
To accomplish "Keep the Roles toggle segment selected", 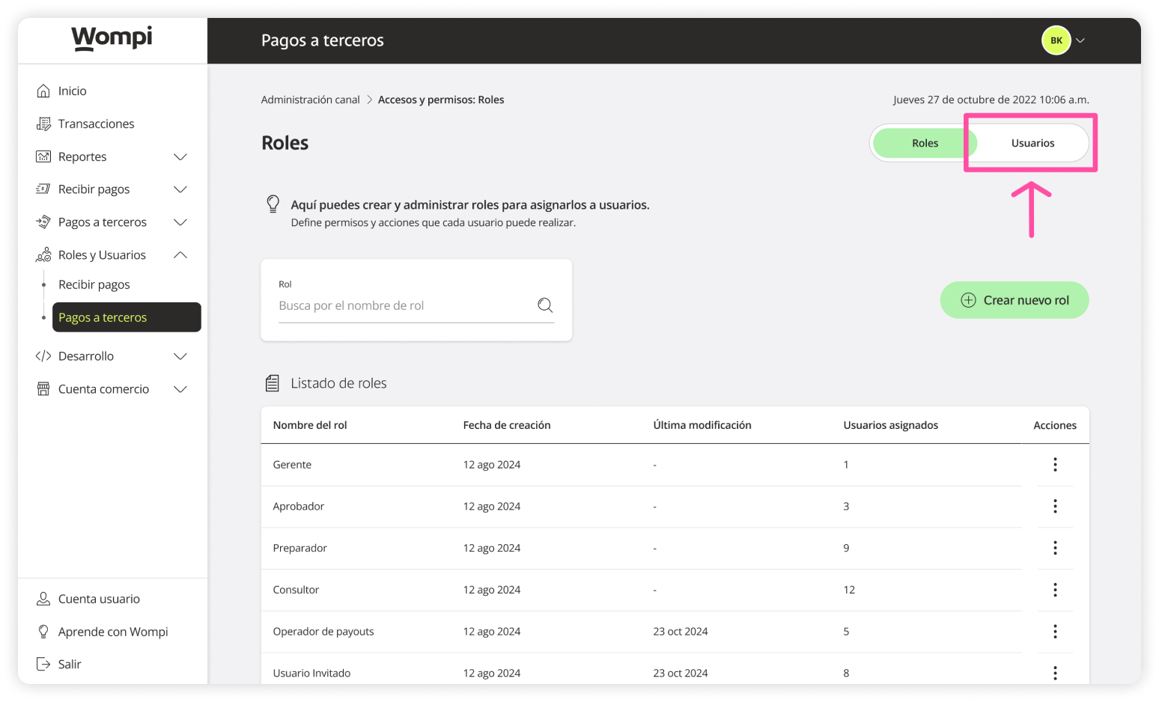I will click(x=925, y=142).
